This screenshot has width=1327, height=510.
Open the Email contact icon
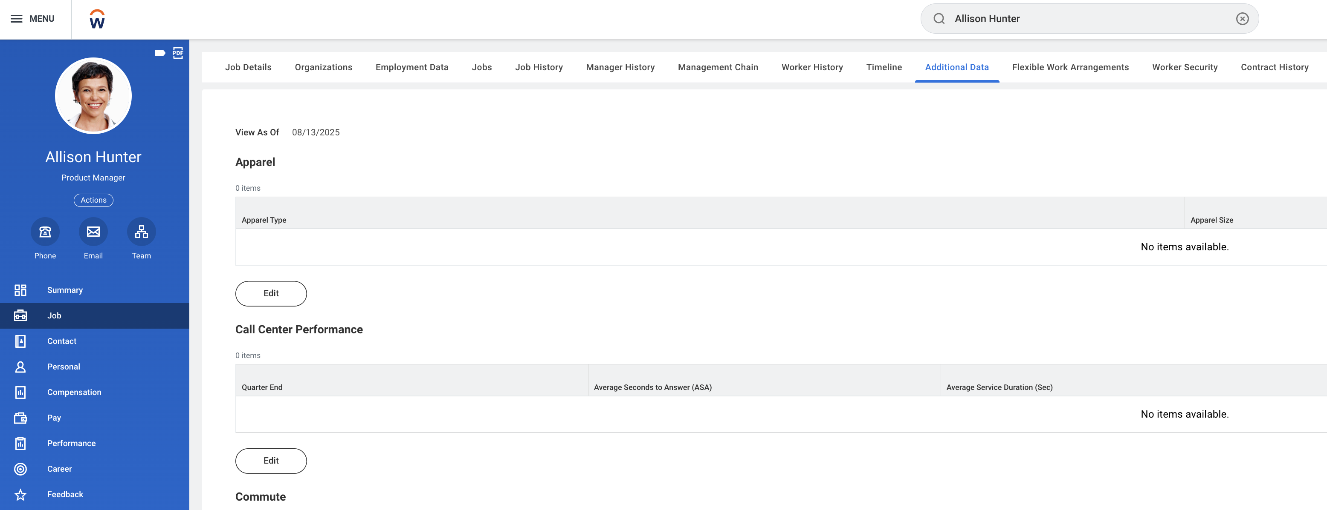(x=93, y=232)
